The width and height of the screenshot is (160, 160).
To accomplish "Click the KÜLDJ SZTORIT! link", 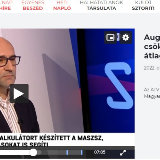I will 143,6.
